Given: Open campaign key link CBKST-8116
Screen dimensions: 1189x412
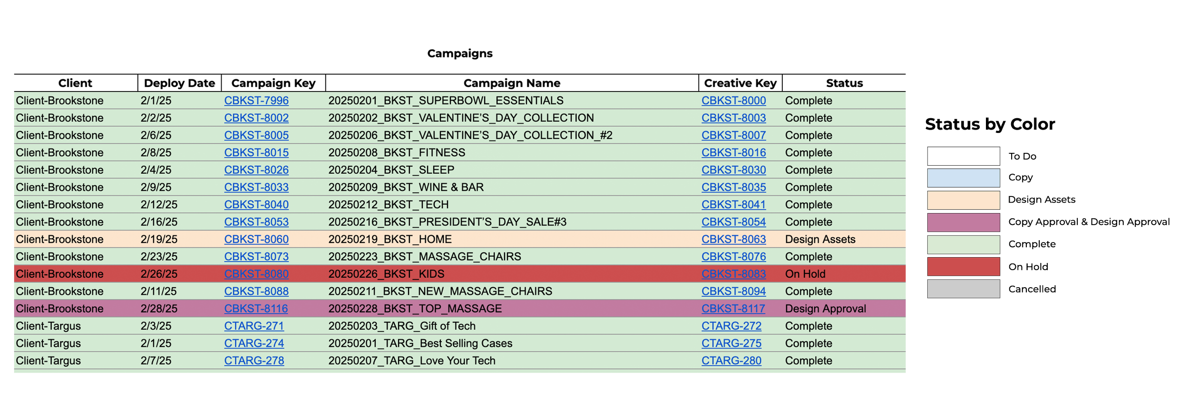Looking at the screenshot, I should tap(256, 309).
